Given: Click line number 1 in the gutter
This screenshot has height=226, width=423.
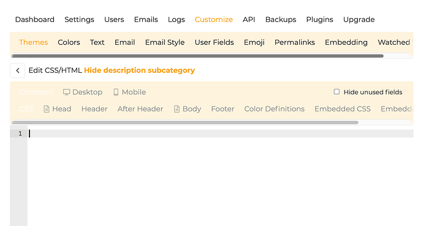Looking at the screenshot, I should click(20, 134).
